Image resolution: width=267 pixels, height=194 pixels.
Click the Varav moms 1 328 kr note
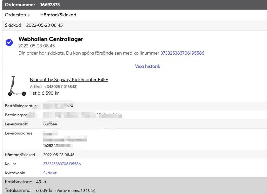click(75, 191)
